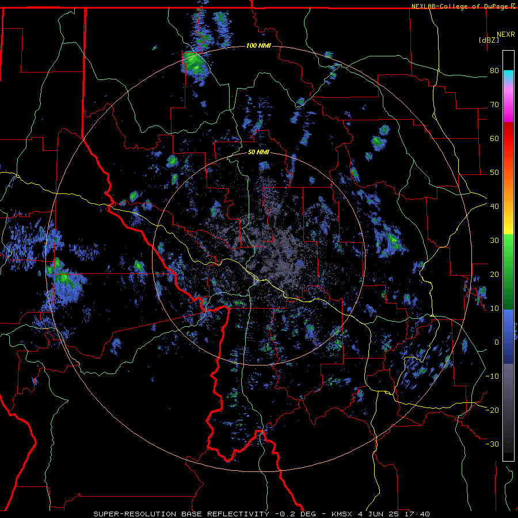518x518 pixels.
Task: Click the 60 value on the dBZ scale
Action: 494,138
